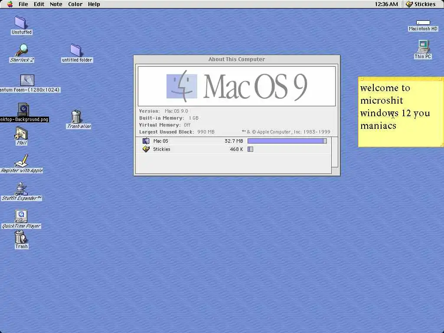Click the Virtual Memory Off text

click(165, 125)
